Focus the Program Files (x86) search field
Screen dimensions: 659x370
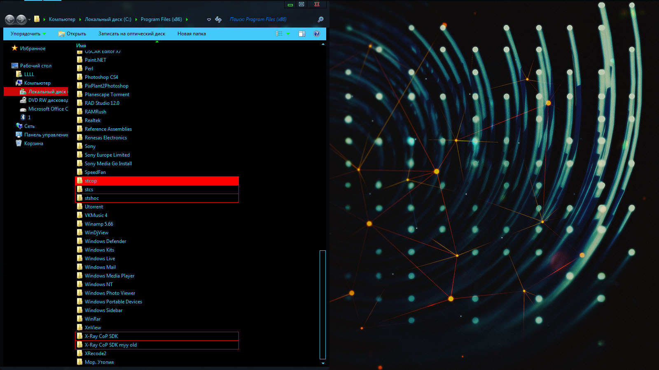point(272,19)
